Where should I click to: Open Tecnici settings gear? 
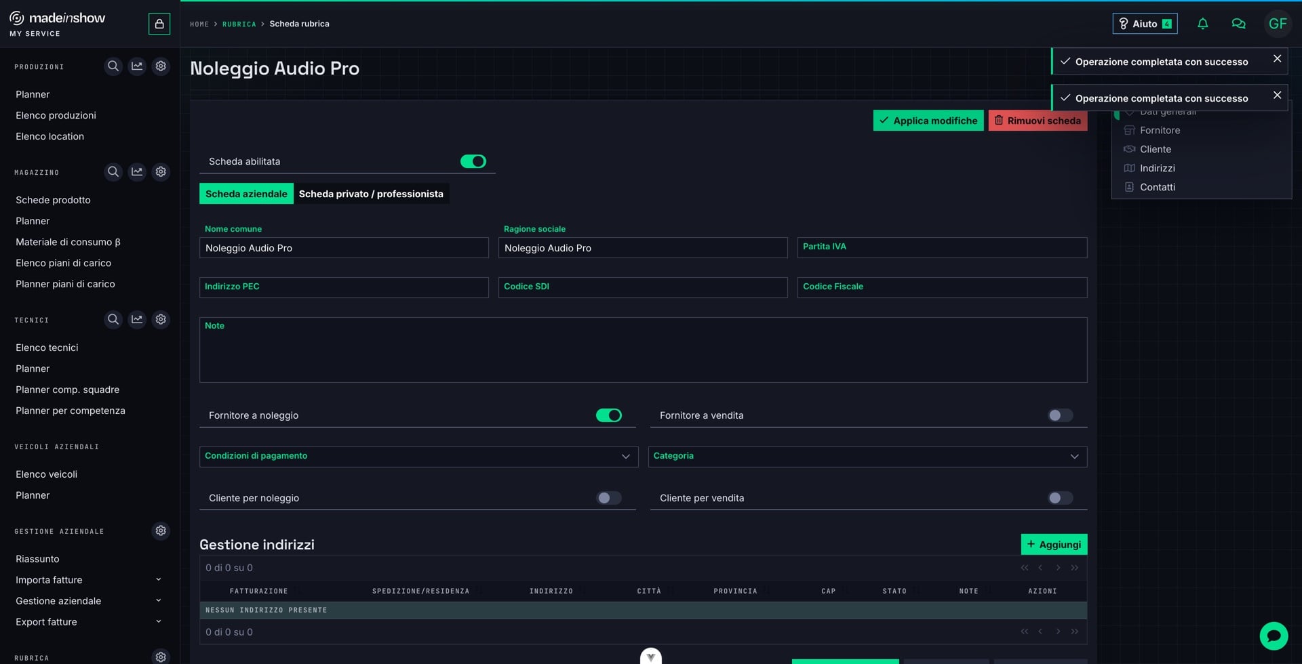point(161,320)
